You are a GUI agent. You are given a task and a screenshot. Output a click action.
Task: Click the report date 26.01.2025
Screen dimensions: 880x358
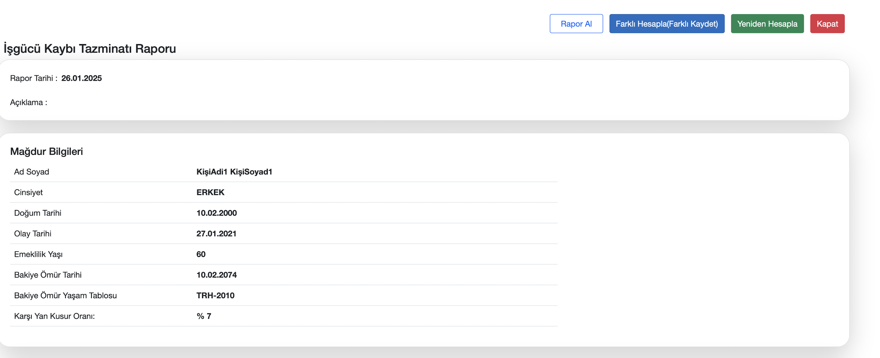coord(81,78)
